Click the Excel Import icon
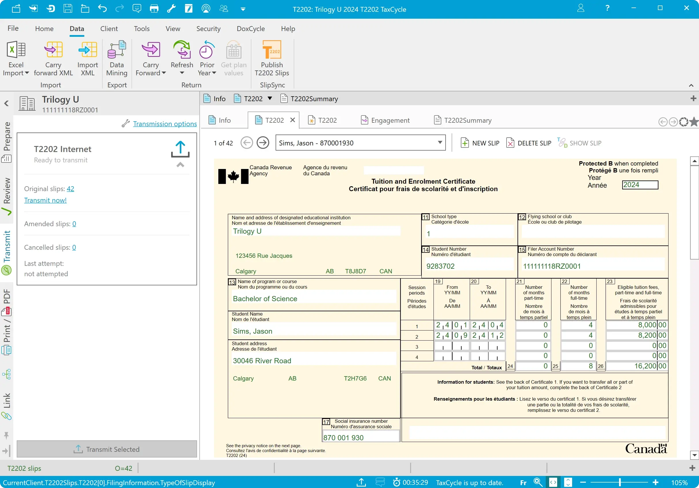This screenshot has width=699, height=488. click(x=16, y=50)
